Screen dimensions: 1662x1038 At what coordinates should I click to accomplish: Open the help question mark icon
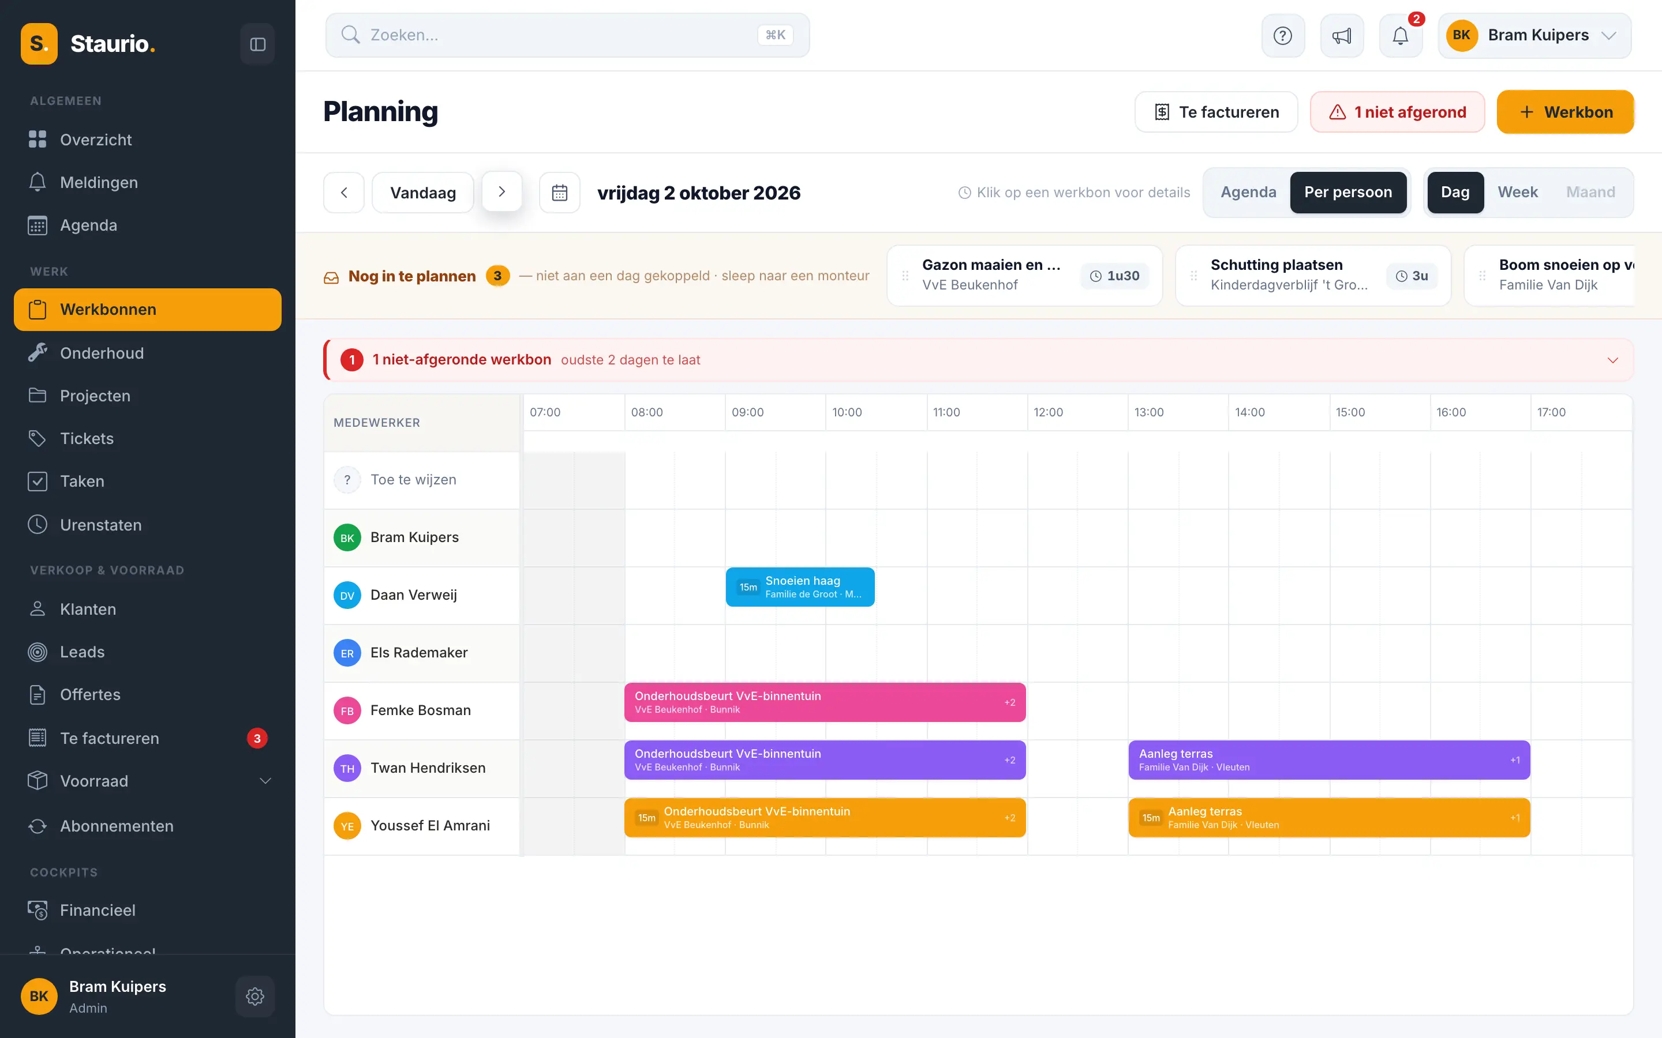click(1282, 36)
